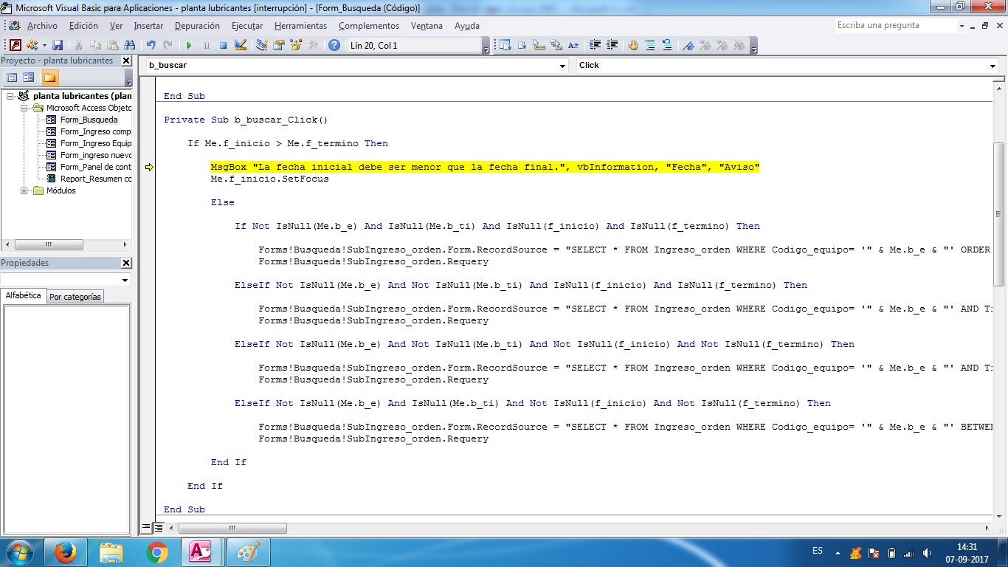Undo the last action

coord(151,45)
